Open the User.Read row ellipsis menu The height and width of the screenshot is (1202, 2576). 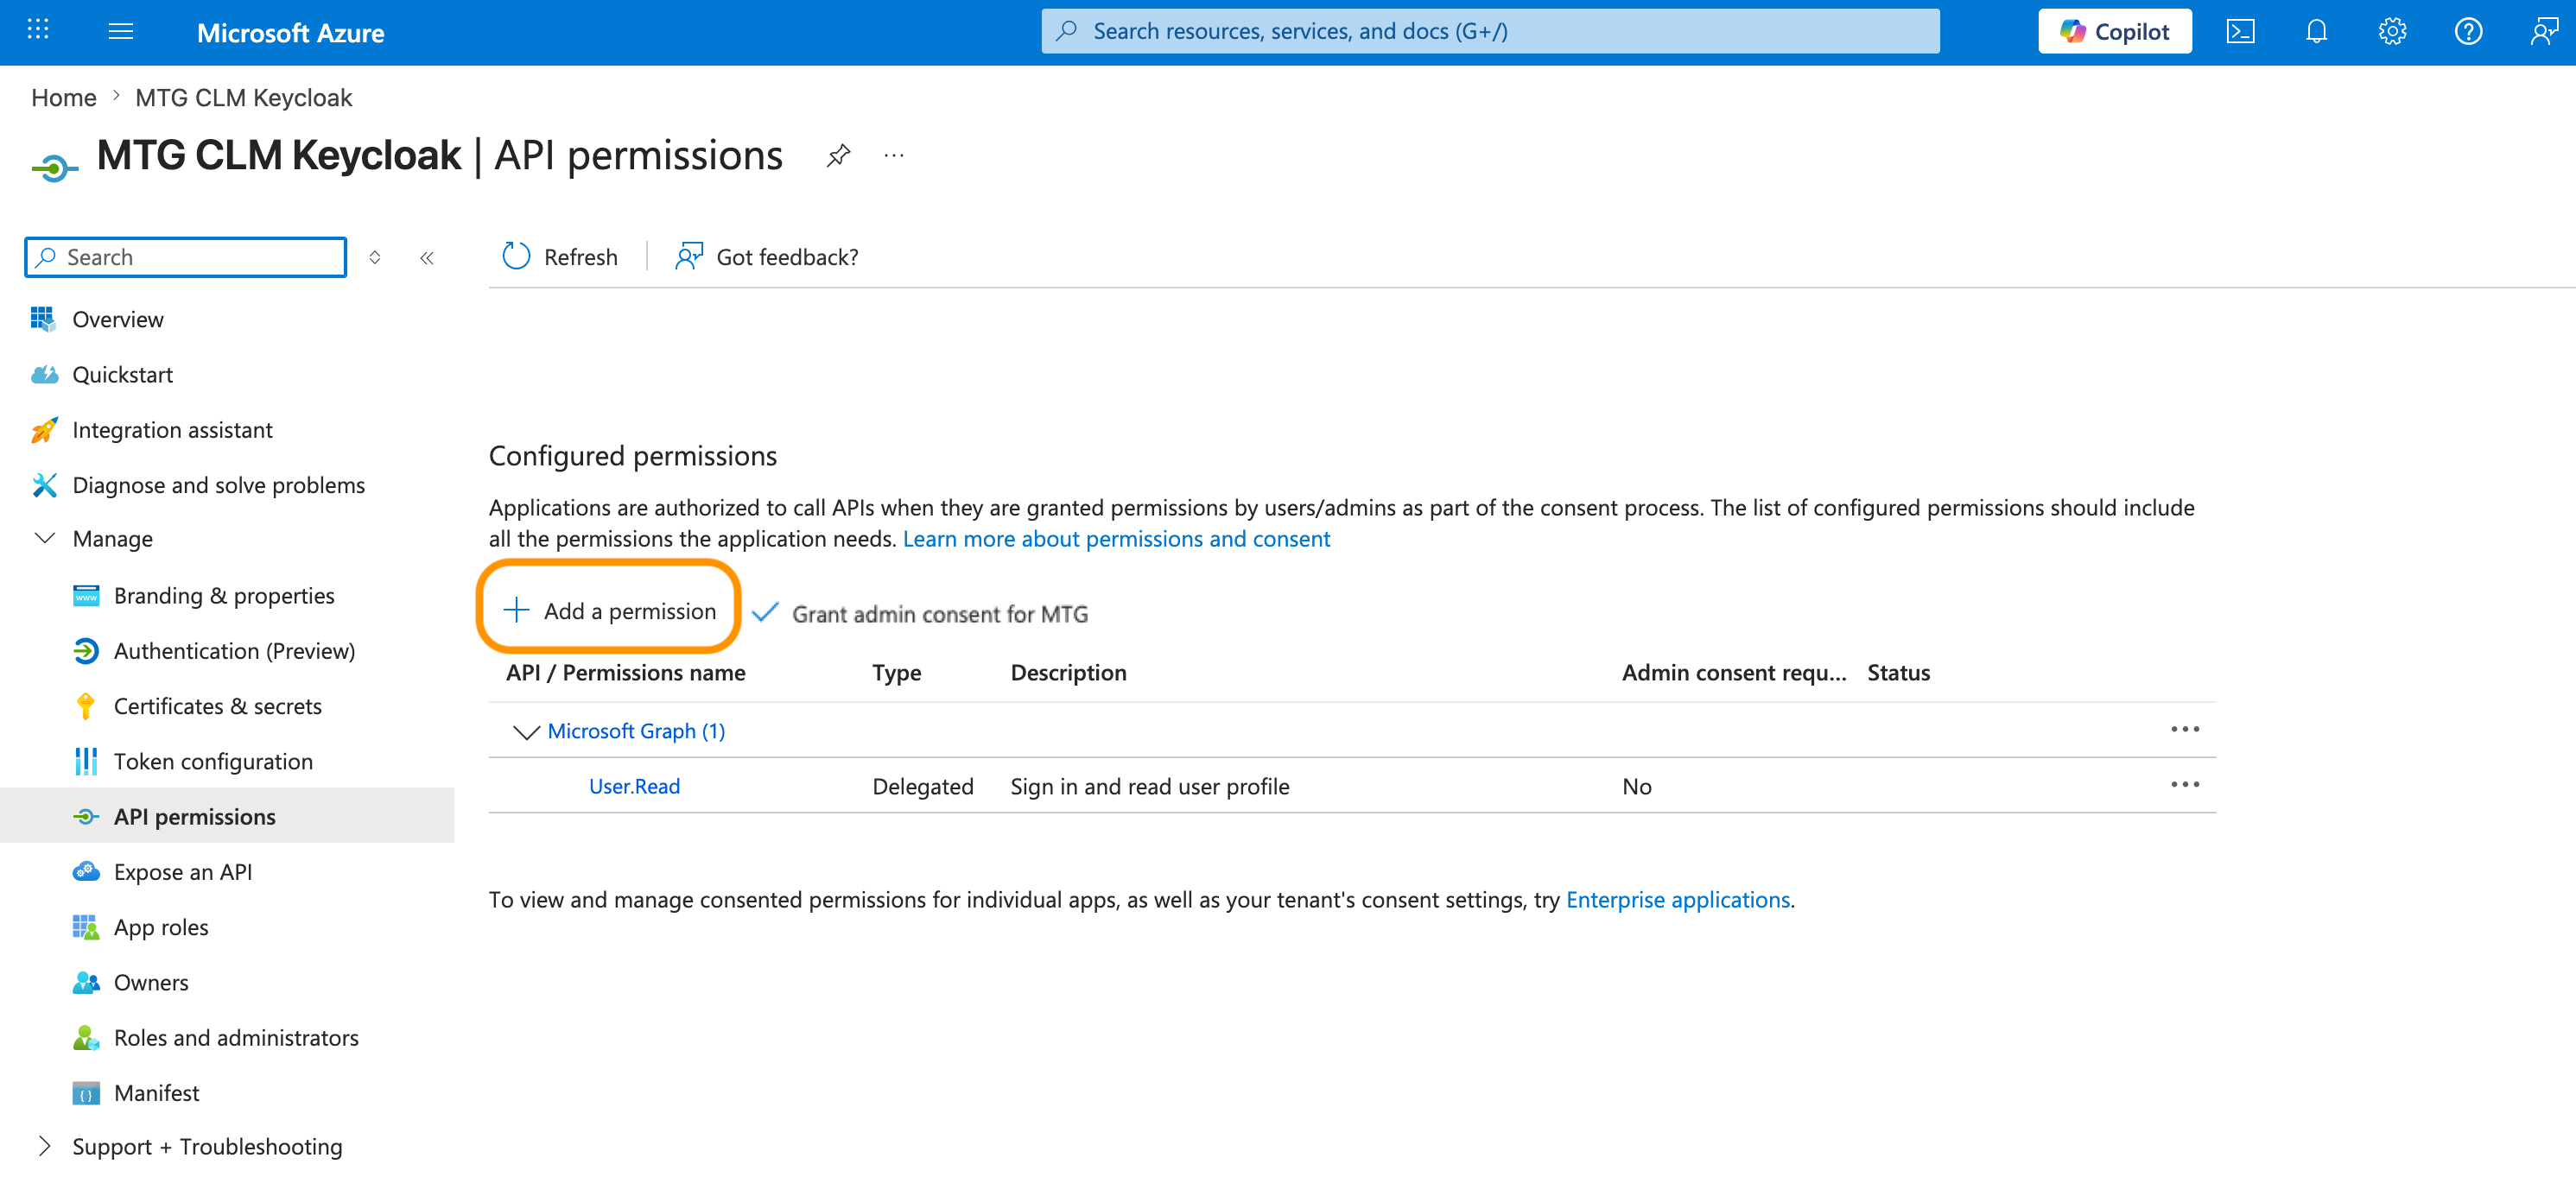click(x=2185, y=785)
